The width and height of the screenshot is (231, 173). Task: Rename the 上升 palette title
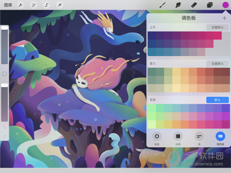(152, 27)
